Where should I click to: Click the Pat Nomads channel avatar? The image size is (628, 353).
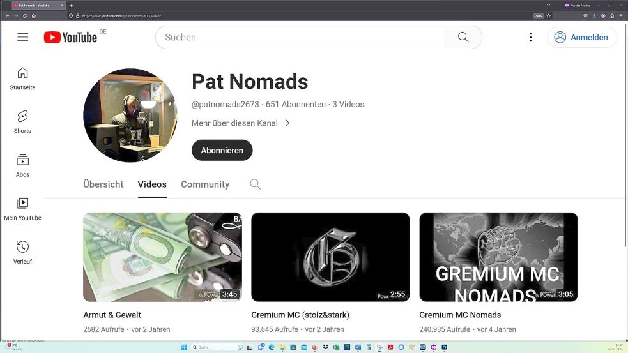(130, 116)
